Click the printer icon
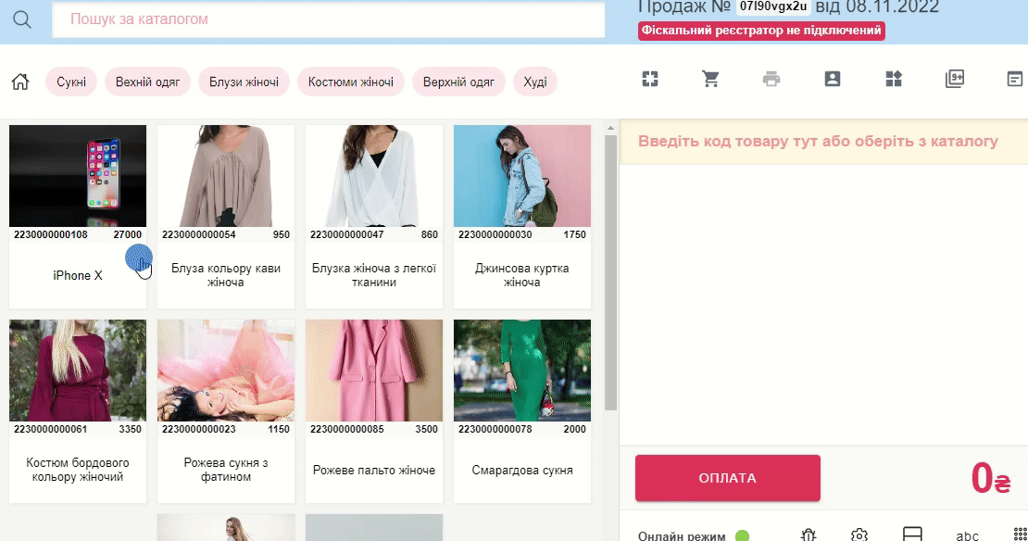 click(771, 80)
